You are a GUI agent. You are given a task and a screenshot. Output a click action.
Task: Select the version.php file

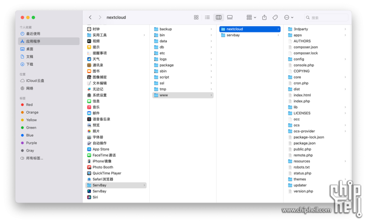tap(317, 191)
